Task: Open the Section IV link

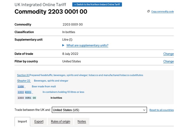Action: 23,75
